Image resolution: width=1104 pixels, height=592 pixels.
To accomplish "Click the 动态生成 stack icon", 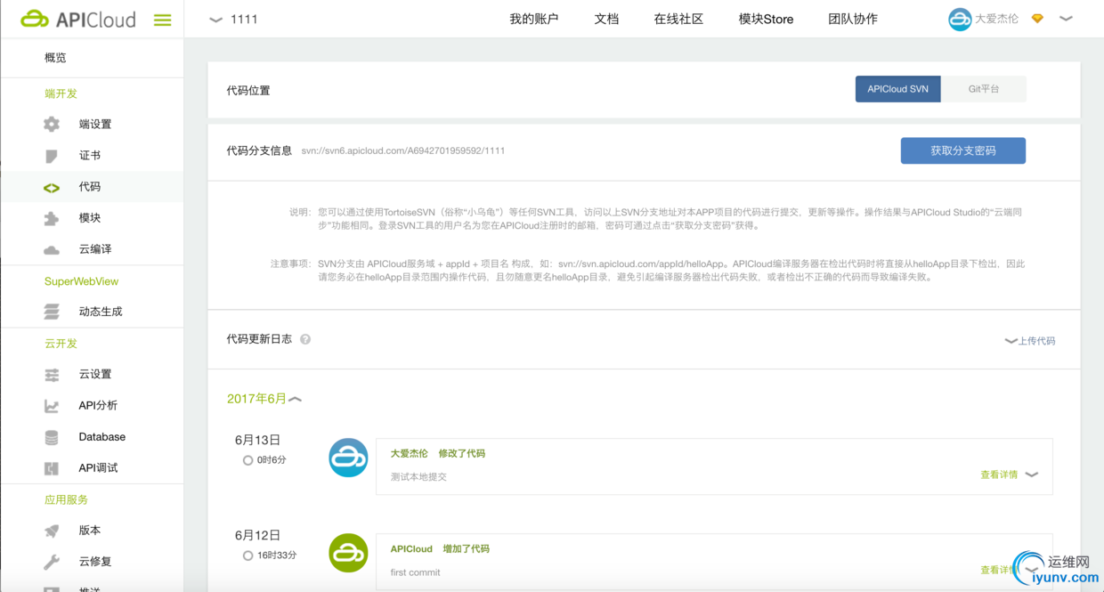I will click(x=52, y=312).
